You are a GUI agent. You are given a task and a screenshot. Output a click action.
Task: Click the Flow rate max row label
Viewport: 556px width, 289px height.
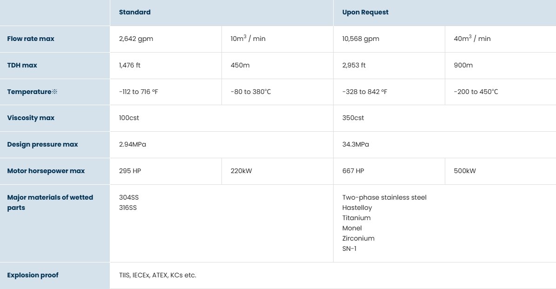[x=31, y=39]
